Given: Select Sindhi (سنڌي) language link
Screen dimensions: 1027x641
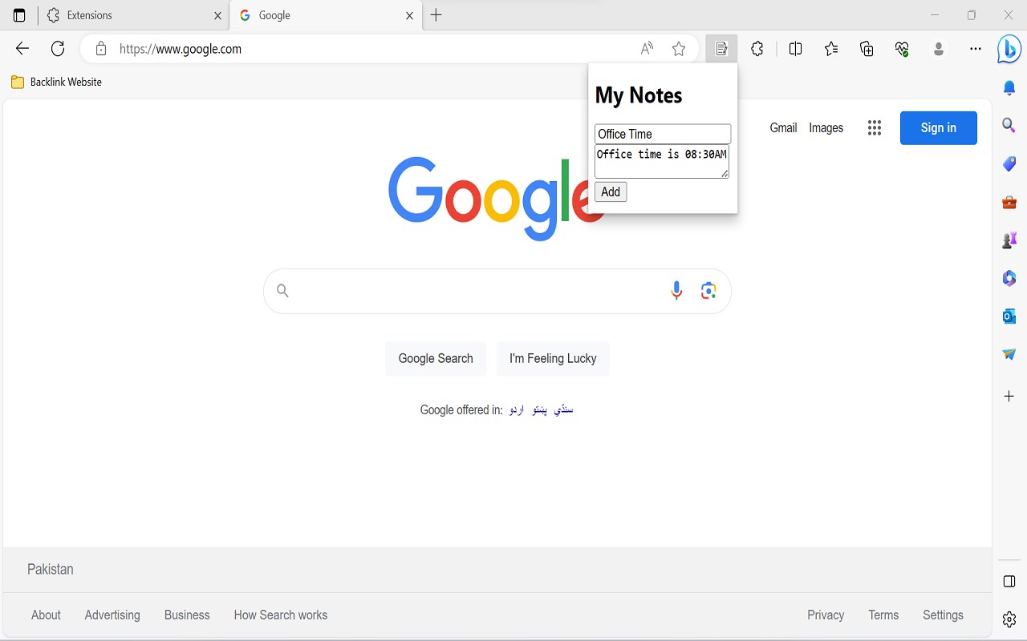Looking at the screenshot, I should tap(564, 409).
